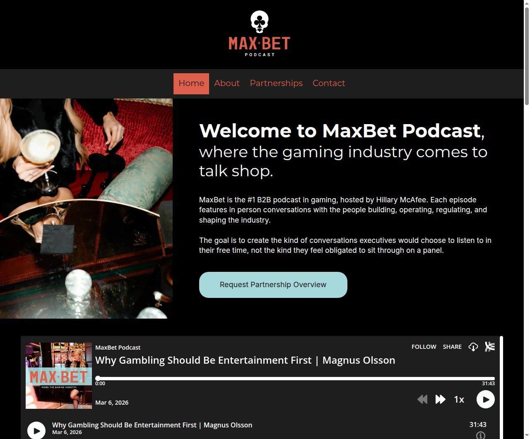Open the Contact page link
The height and width of the screenshot is (439, 530).
point(329,84)
